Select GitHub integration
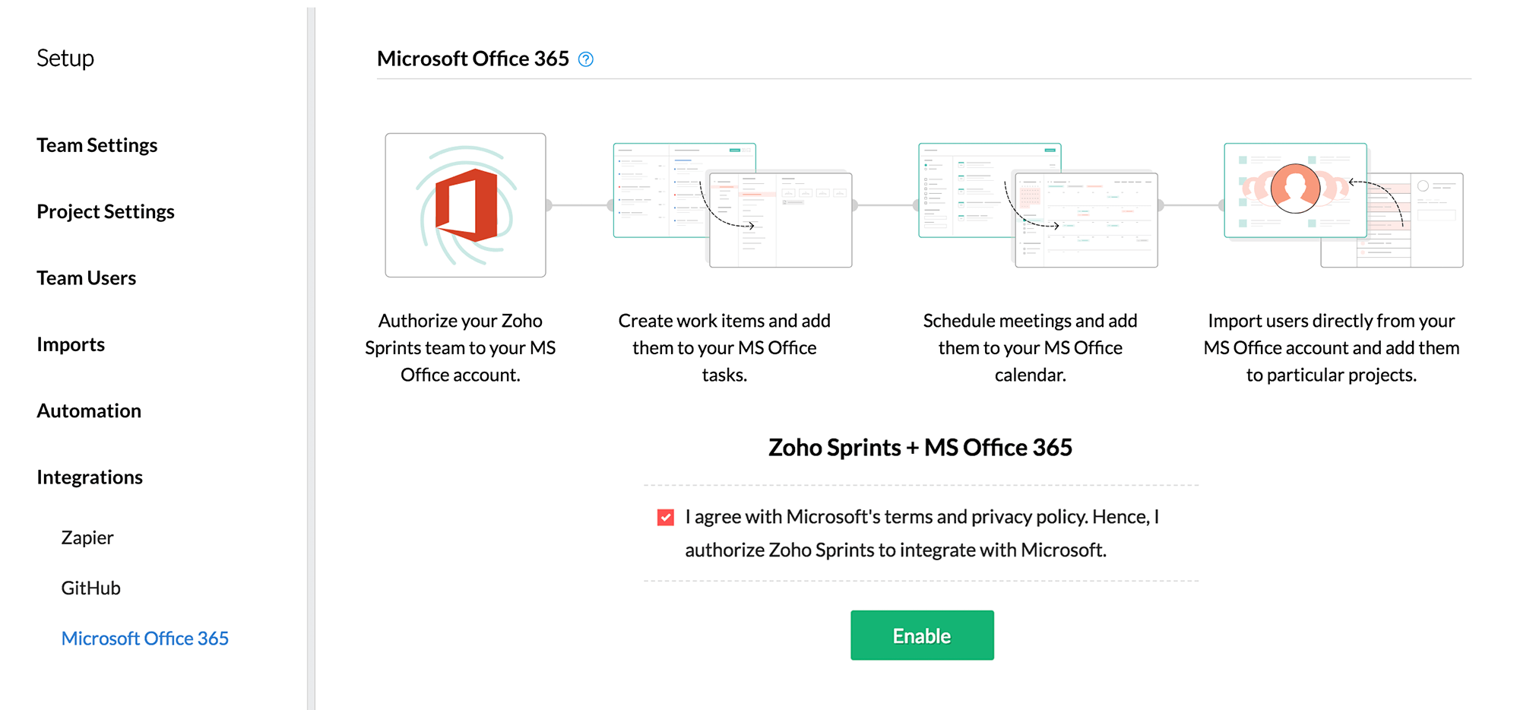The image size is (1517, 710). tap(90, 588)
